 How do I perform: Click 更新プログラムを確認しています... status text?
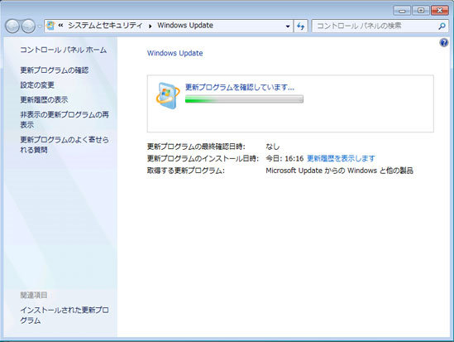pos(240,87)
